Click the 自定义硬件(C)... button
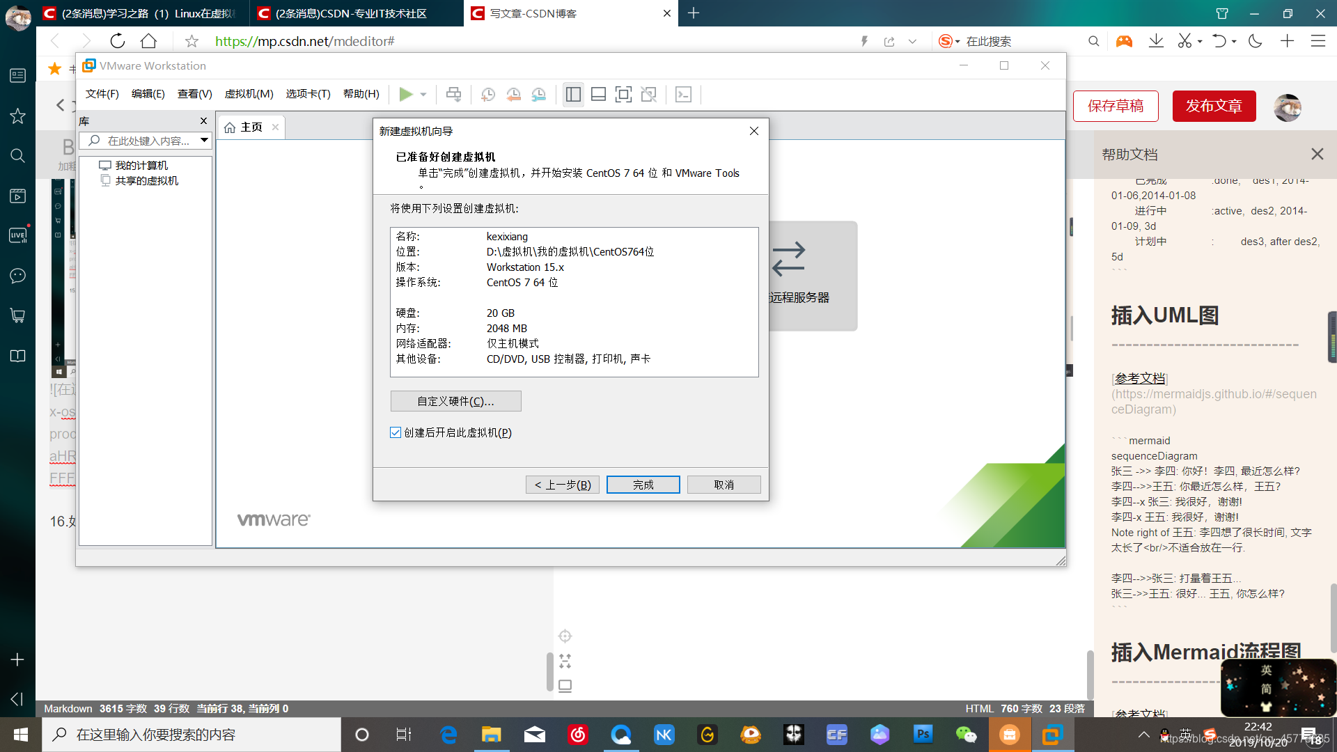 click(455, 401)
